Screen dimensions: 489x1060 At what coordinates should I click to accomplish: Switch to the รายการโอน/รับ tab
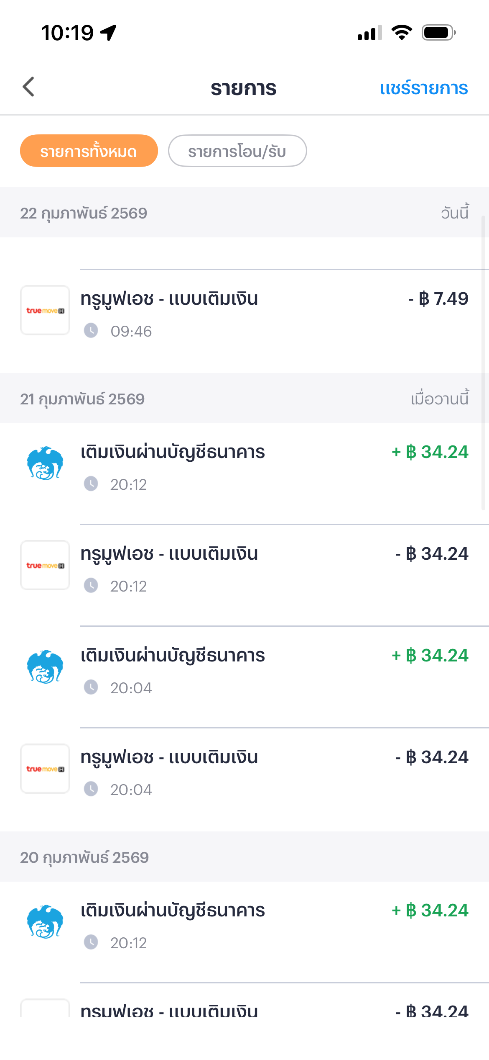(237, 151)
